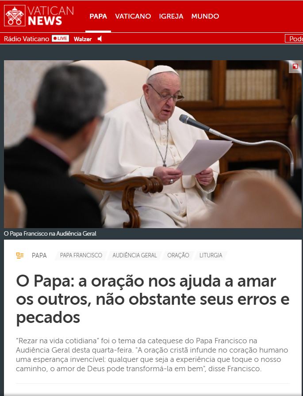
Task: Click the Walzer now-playing title
Action: click(x=83, y=39)
